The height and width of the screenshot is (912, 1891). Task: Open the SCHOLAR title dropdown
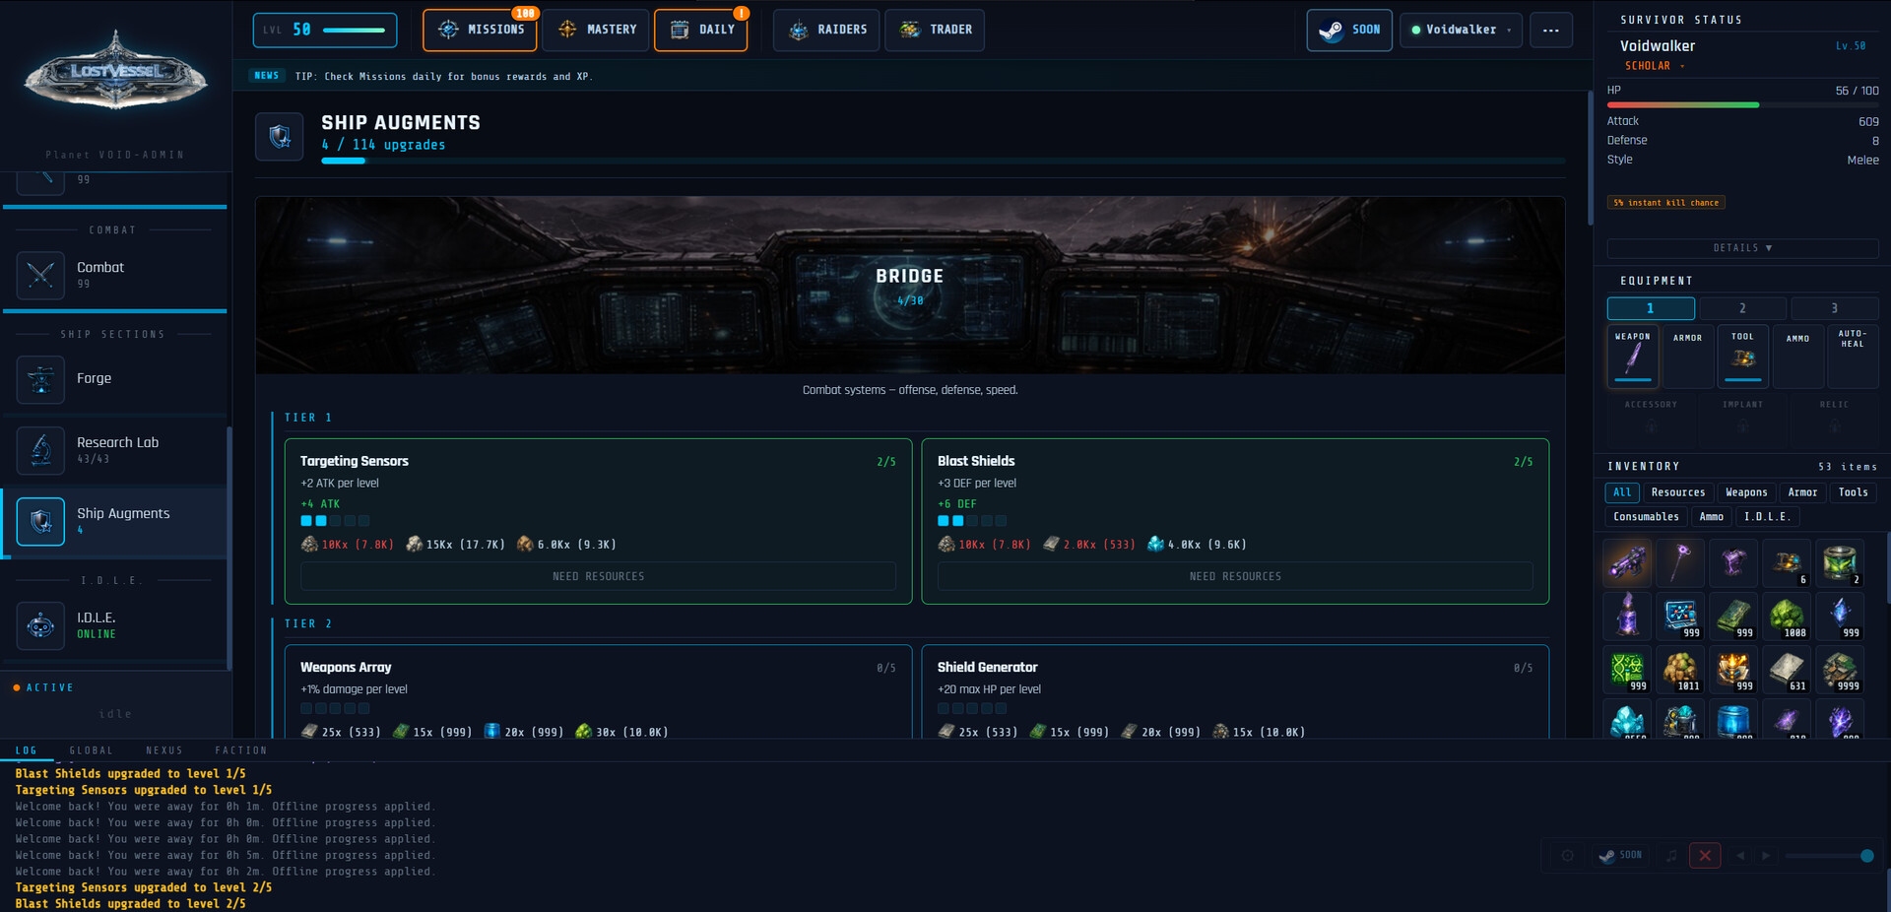(x=1655, y=66)
